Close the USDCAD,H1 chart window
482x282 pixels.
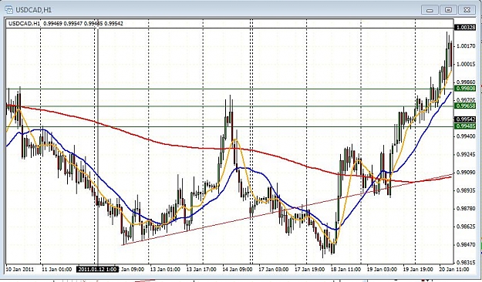[x=467, y=10]
